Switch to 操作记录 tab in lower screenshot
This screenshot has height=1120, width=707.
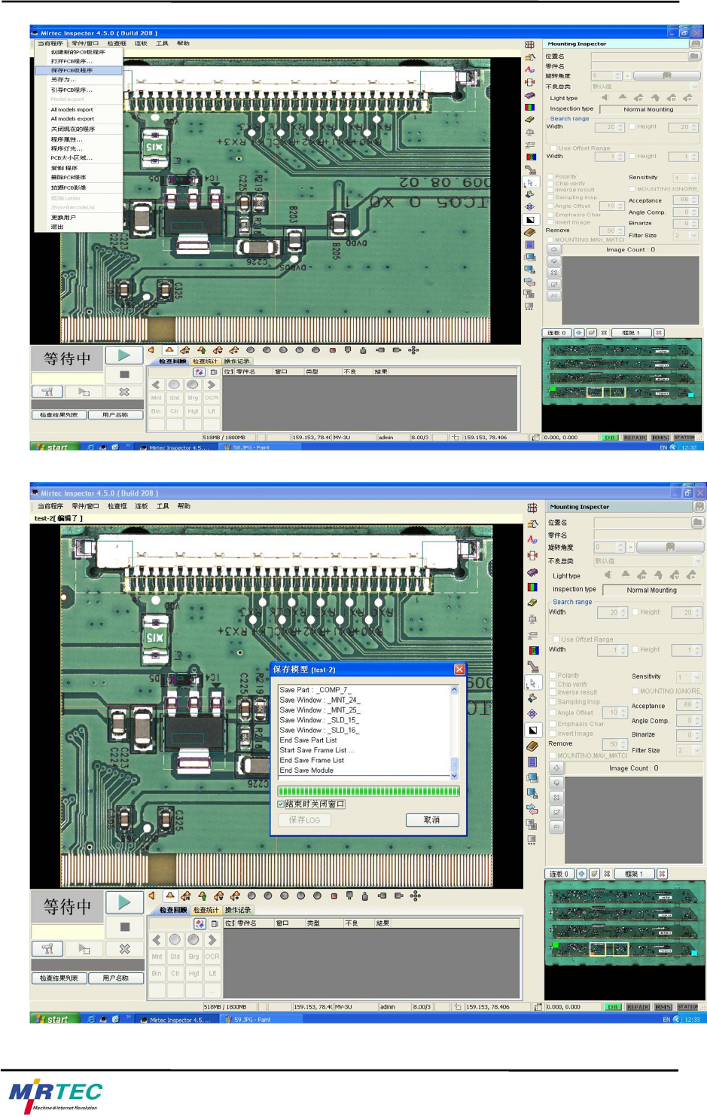(x=238, y=910)
